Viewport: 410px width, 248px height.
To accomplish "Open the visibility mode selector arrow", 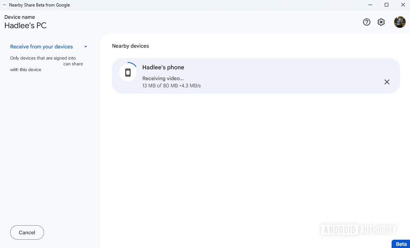I will pyautogui.click(x=86, y=47).
